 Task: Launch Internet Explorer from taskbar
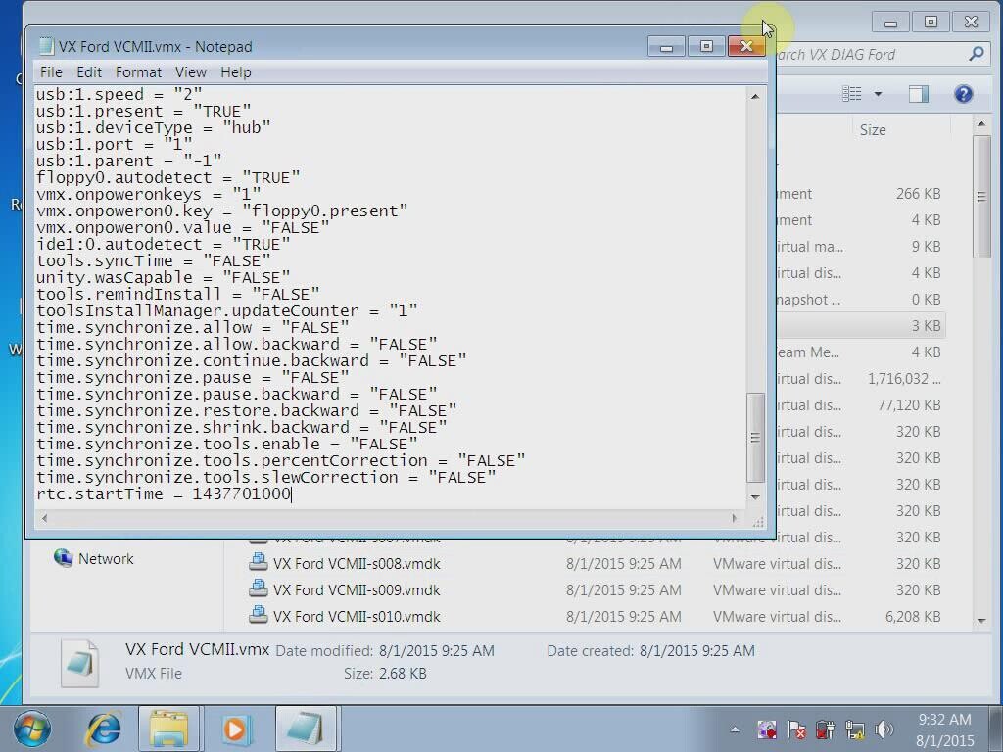click(104, 728)
